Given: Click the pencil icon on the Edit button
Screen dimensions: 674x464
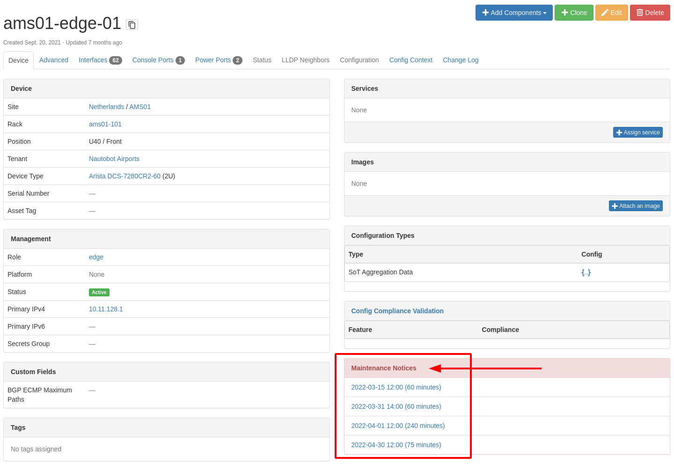Looking at the screenshot, I should tap(604, 13).
